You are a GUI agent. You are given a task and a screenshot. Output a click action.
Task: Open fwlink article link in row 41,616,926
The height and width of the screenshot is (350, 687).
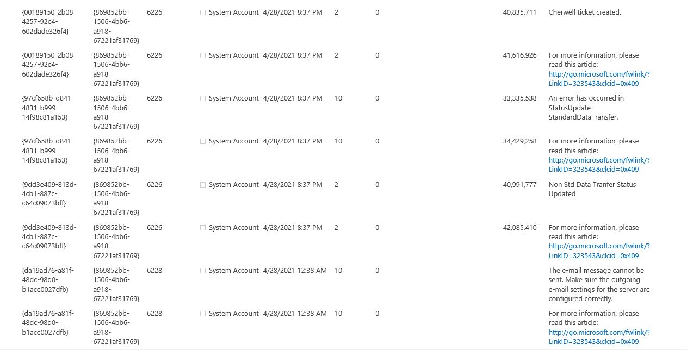[599, 79]
